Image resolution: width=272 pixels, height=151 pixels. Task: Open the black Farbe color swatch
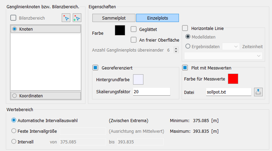pos(120,30)
